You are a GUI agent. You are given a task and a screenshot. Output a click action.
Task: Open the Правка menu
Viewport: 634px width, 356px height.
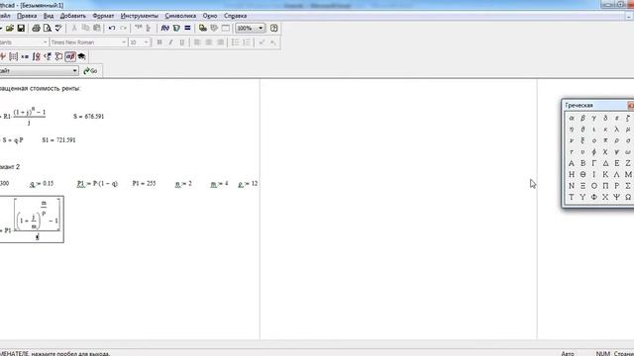(27, 16)
